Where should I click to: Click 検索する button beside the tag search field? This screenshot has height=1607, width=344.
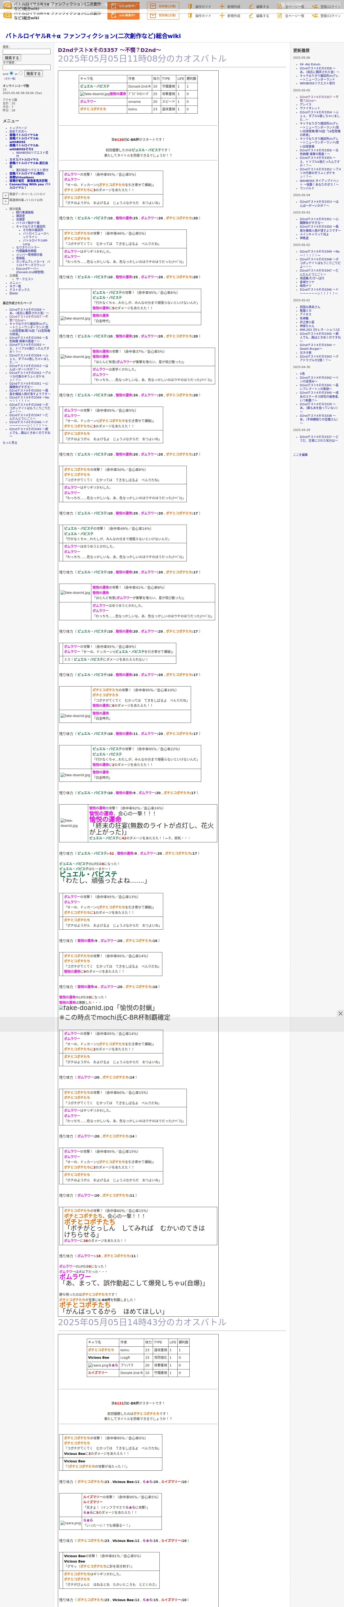(33, 74)
